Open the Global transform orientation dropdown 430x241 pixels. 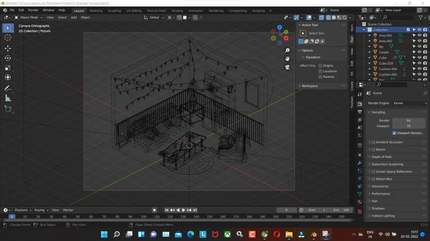click(x=154, y=17)
